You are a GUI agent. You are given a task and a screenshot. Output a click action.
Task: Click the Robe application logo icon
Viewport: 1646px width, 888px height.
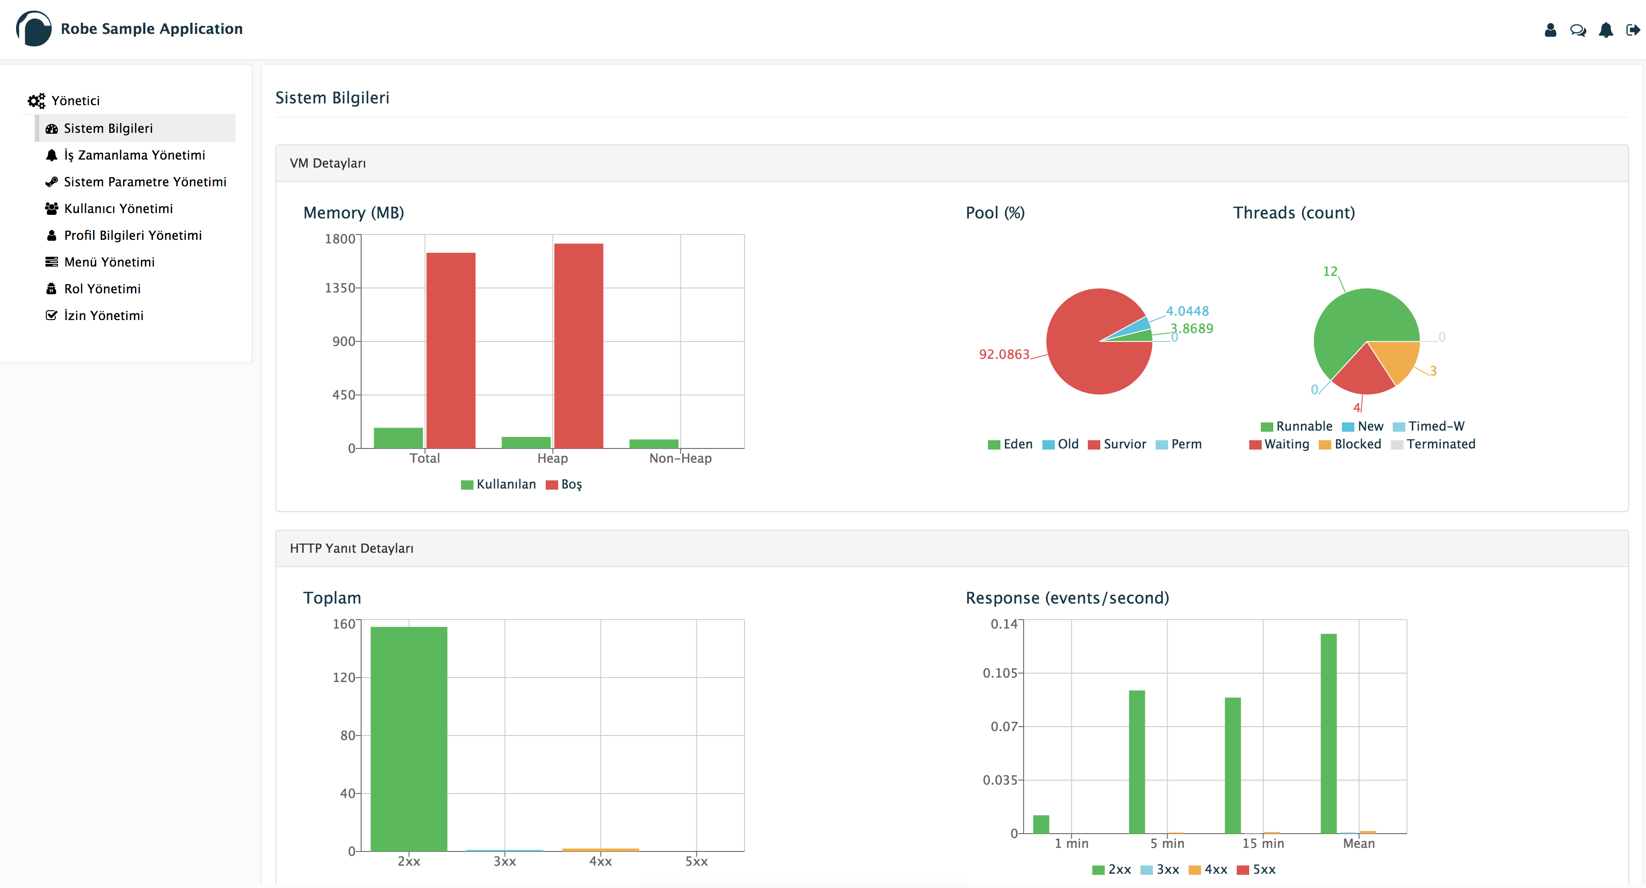[33, 29]
